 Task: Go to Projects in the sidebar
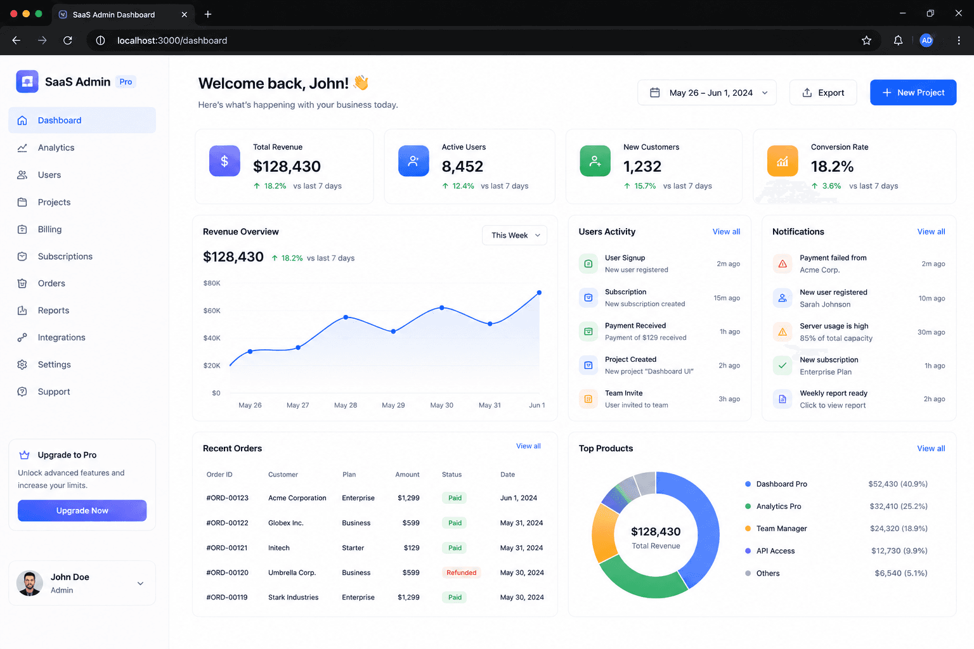click(82, 202)
